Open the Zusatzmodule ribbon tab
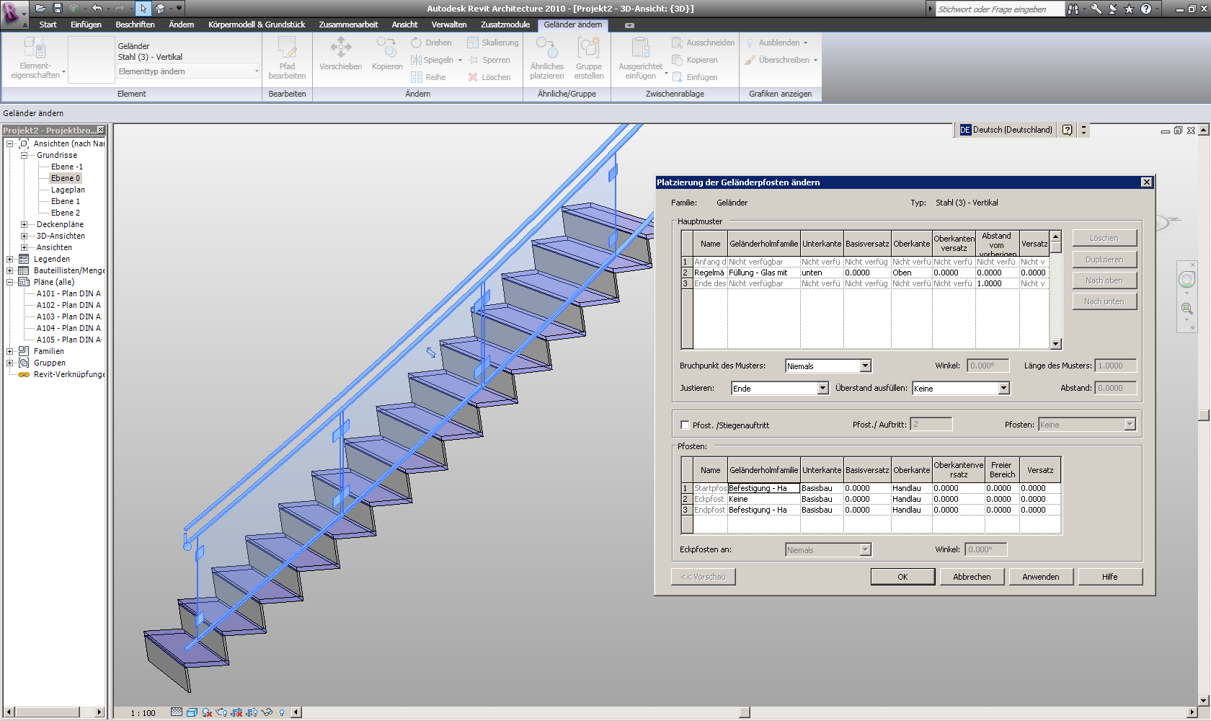 tap(505, 25)
